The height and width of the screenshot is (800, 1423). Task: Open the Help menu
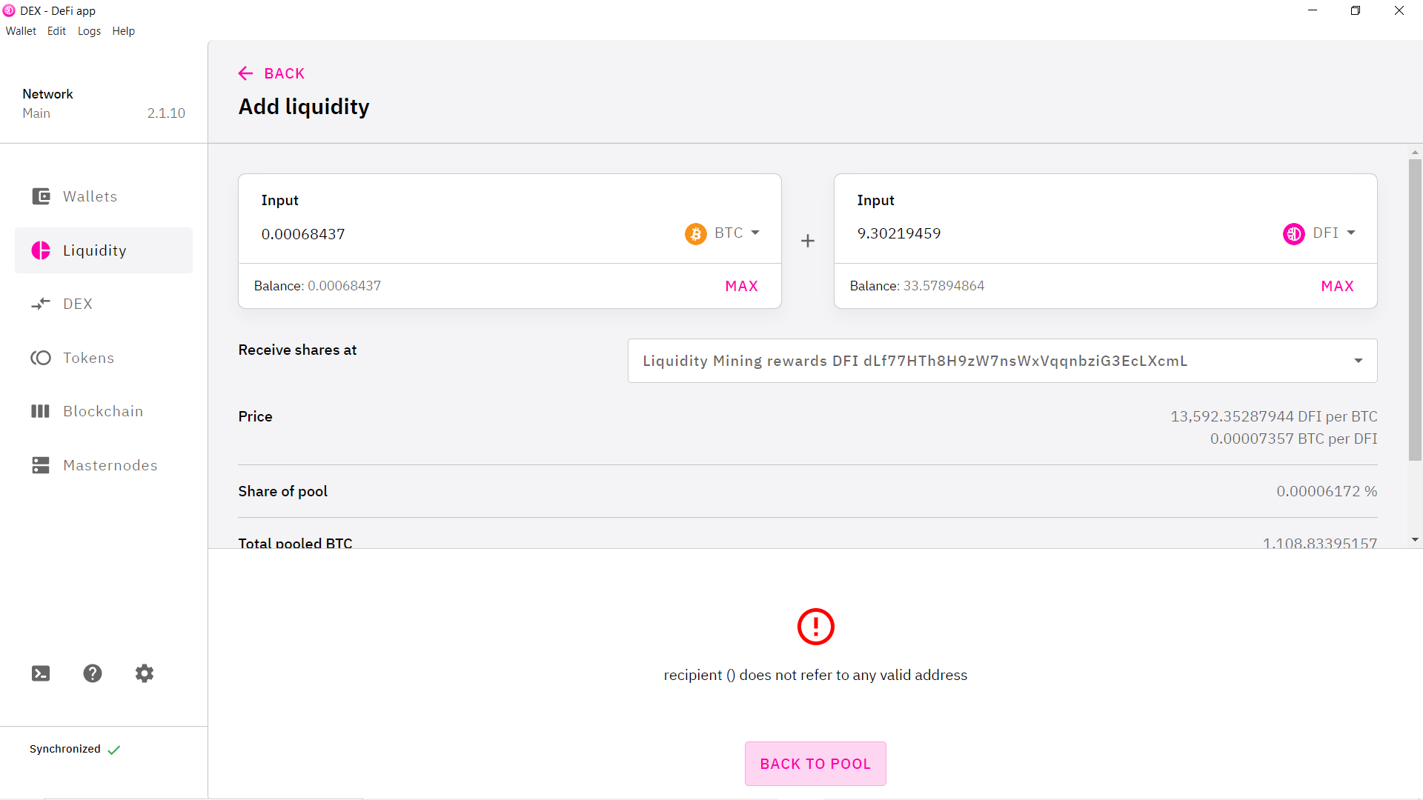pyautogui.click(x=124, y=31)
